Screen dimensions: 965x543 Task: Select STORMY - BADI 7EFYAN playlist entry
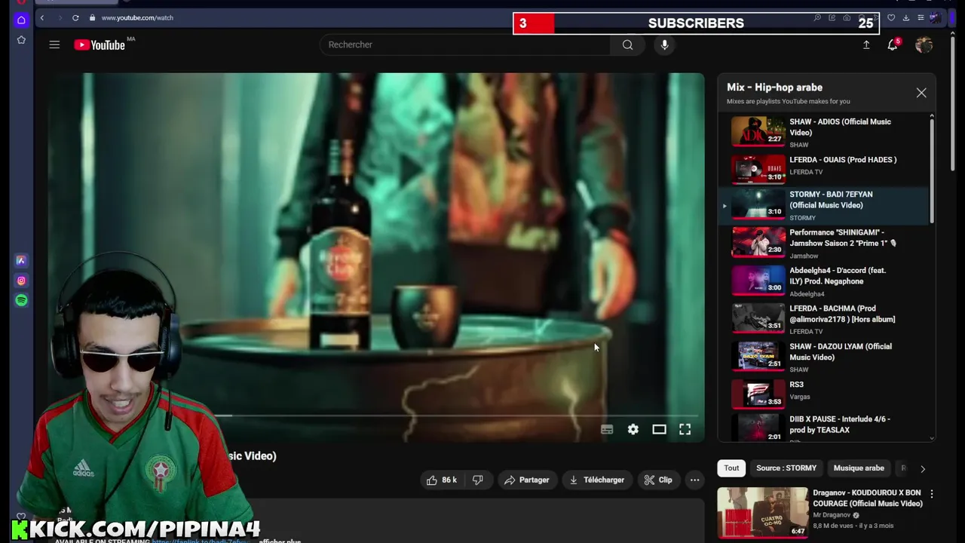click(x=824, y=205)
